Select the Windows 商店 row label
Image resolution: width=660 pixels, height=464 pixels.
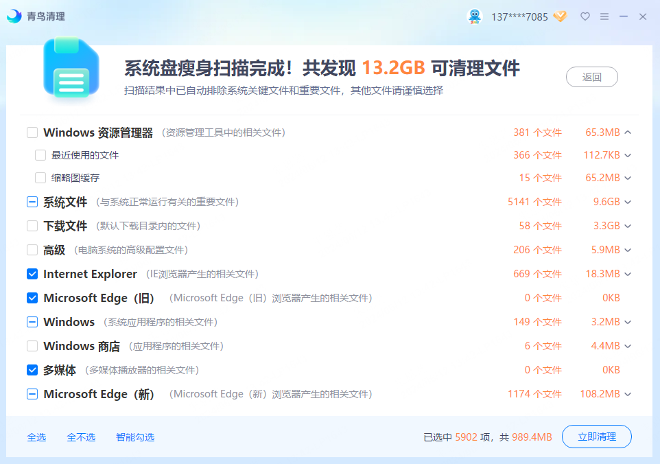[82, 346]
